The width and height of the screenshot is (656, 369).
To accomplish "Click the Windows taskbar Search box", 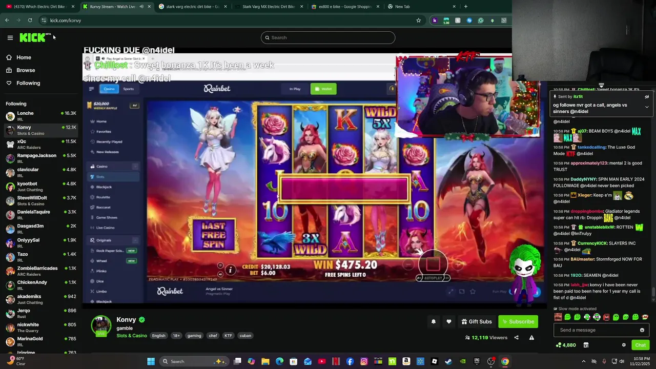I will pos(194,361).
